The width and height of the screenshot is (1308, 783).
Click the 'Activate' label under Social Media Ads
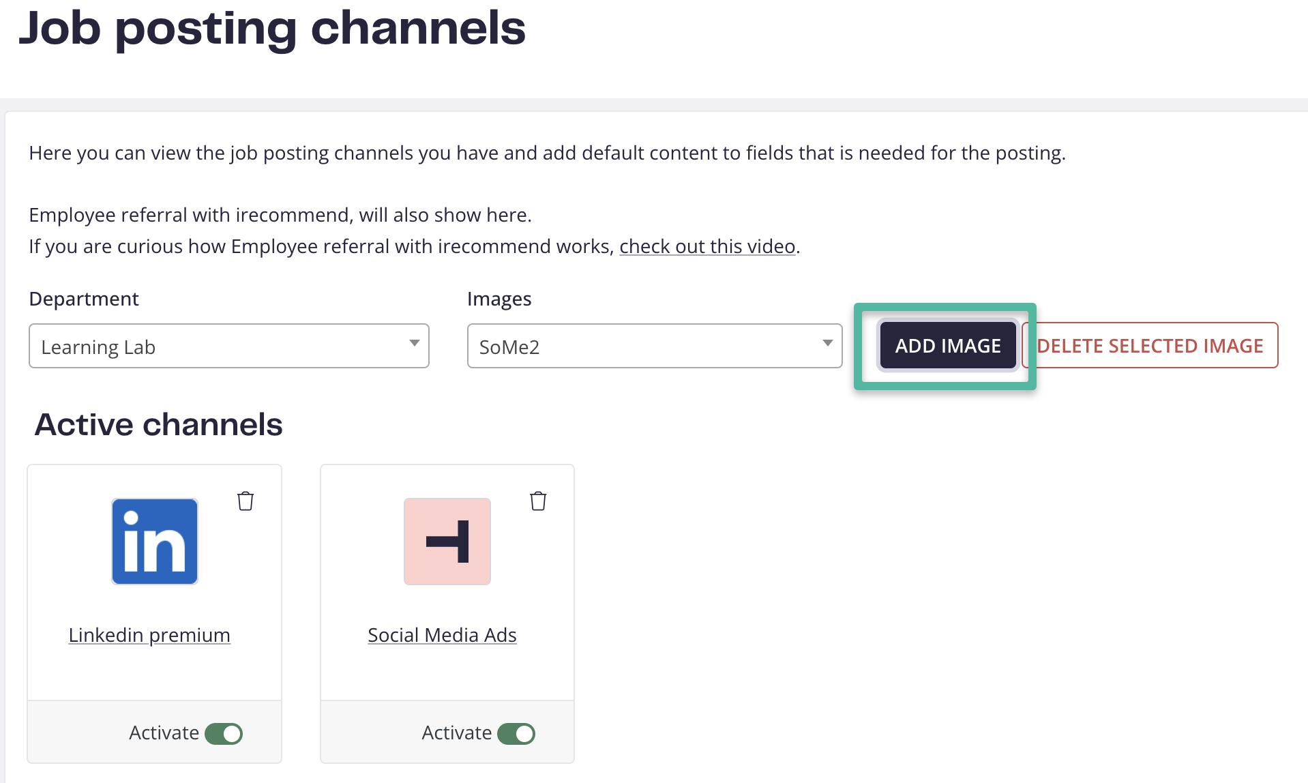tap(456, 733)
